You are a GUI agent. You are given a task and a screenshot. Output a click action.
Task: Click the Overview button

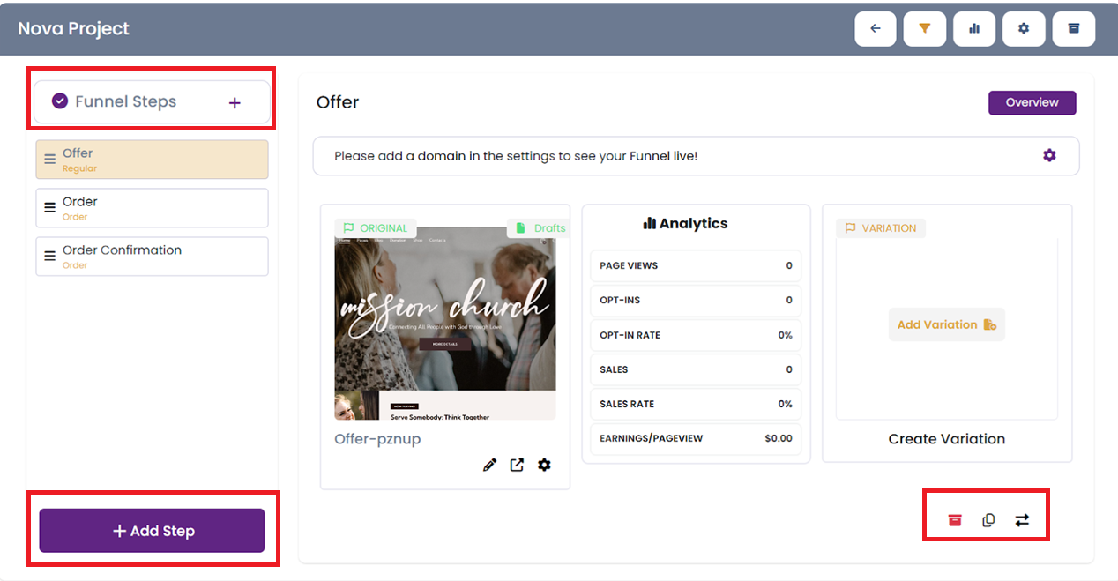click(1032, 102)
